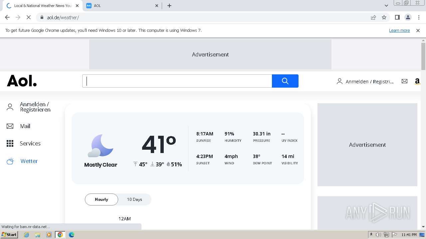
Task: Click the address bar URL aol.de/weather/
Action: point(63,17)
